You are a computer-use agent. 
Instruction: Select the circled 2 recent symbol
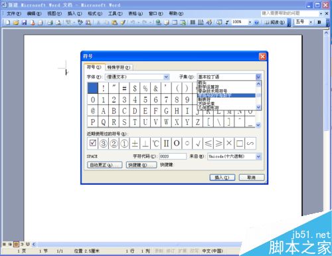tap(114, 143)
